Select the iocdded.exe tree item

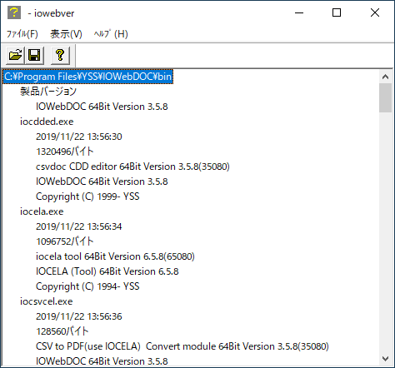coord(47,122)
